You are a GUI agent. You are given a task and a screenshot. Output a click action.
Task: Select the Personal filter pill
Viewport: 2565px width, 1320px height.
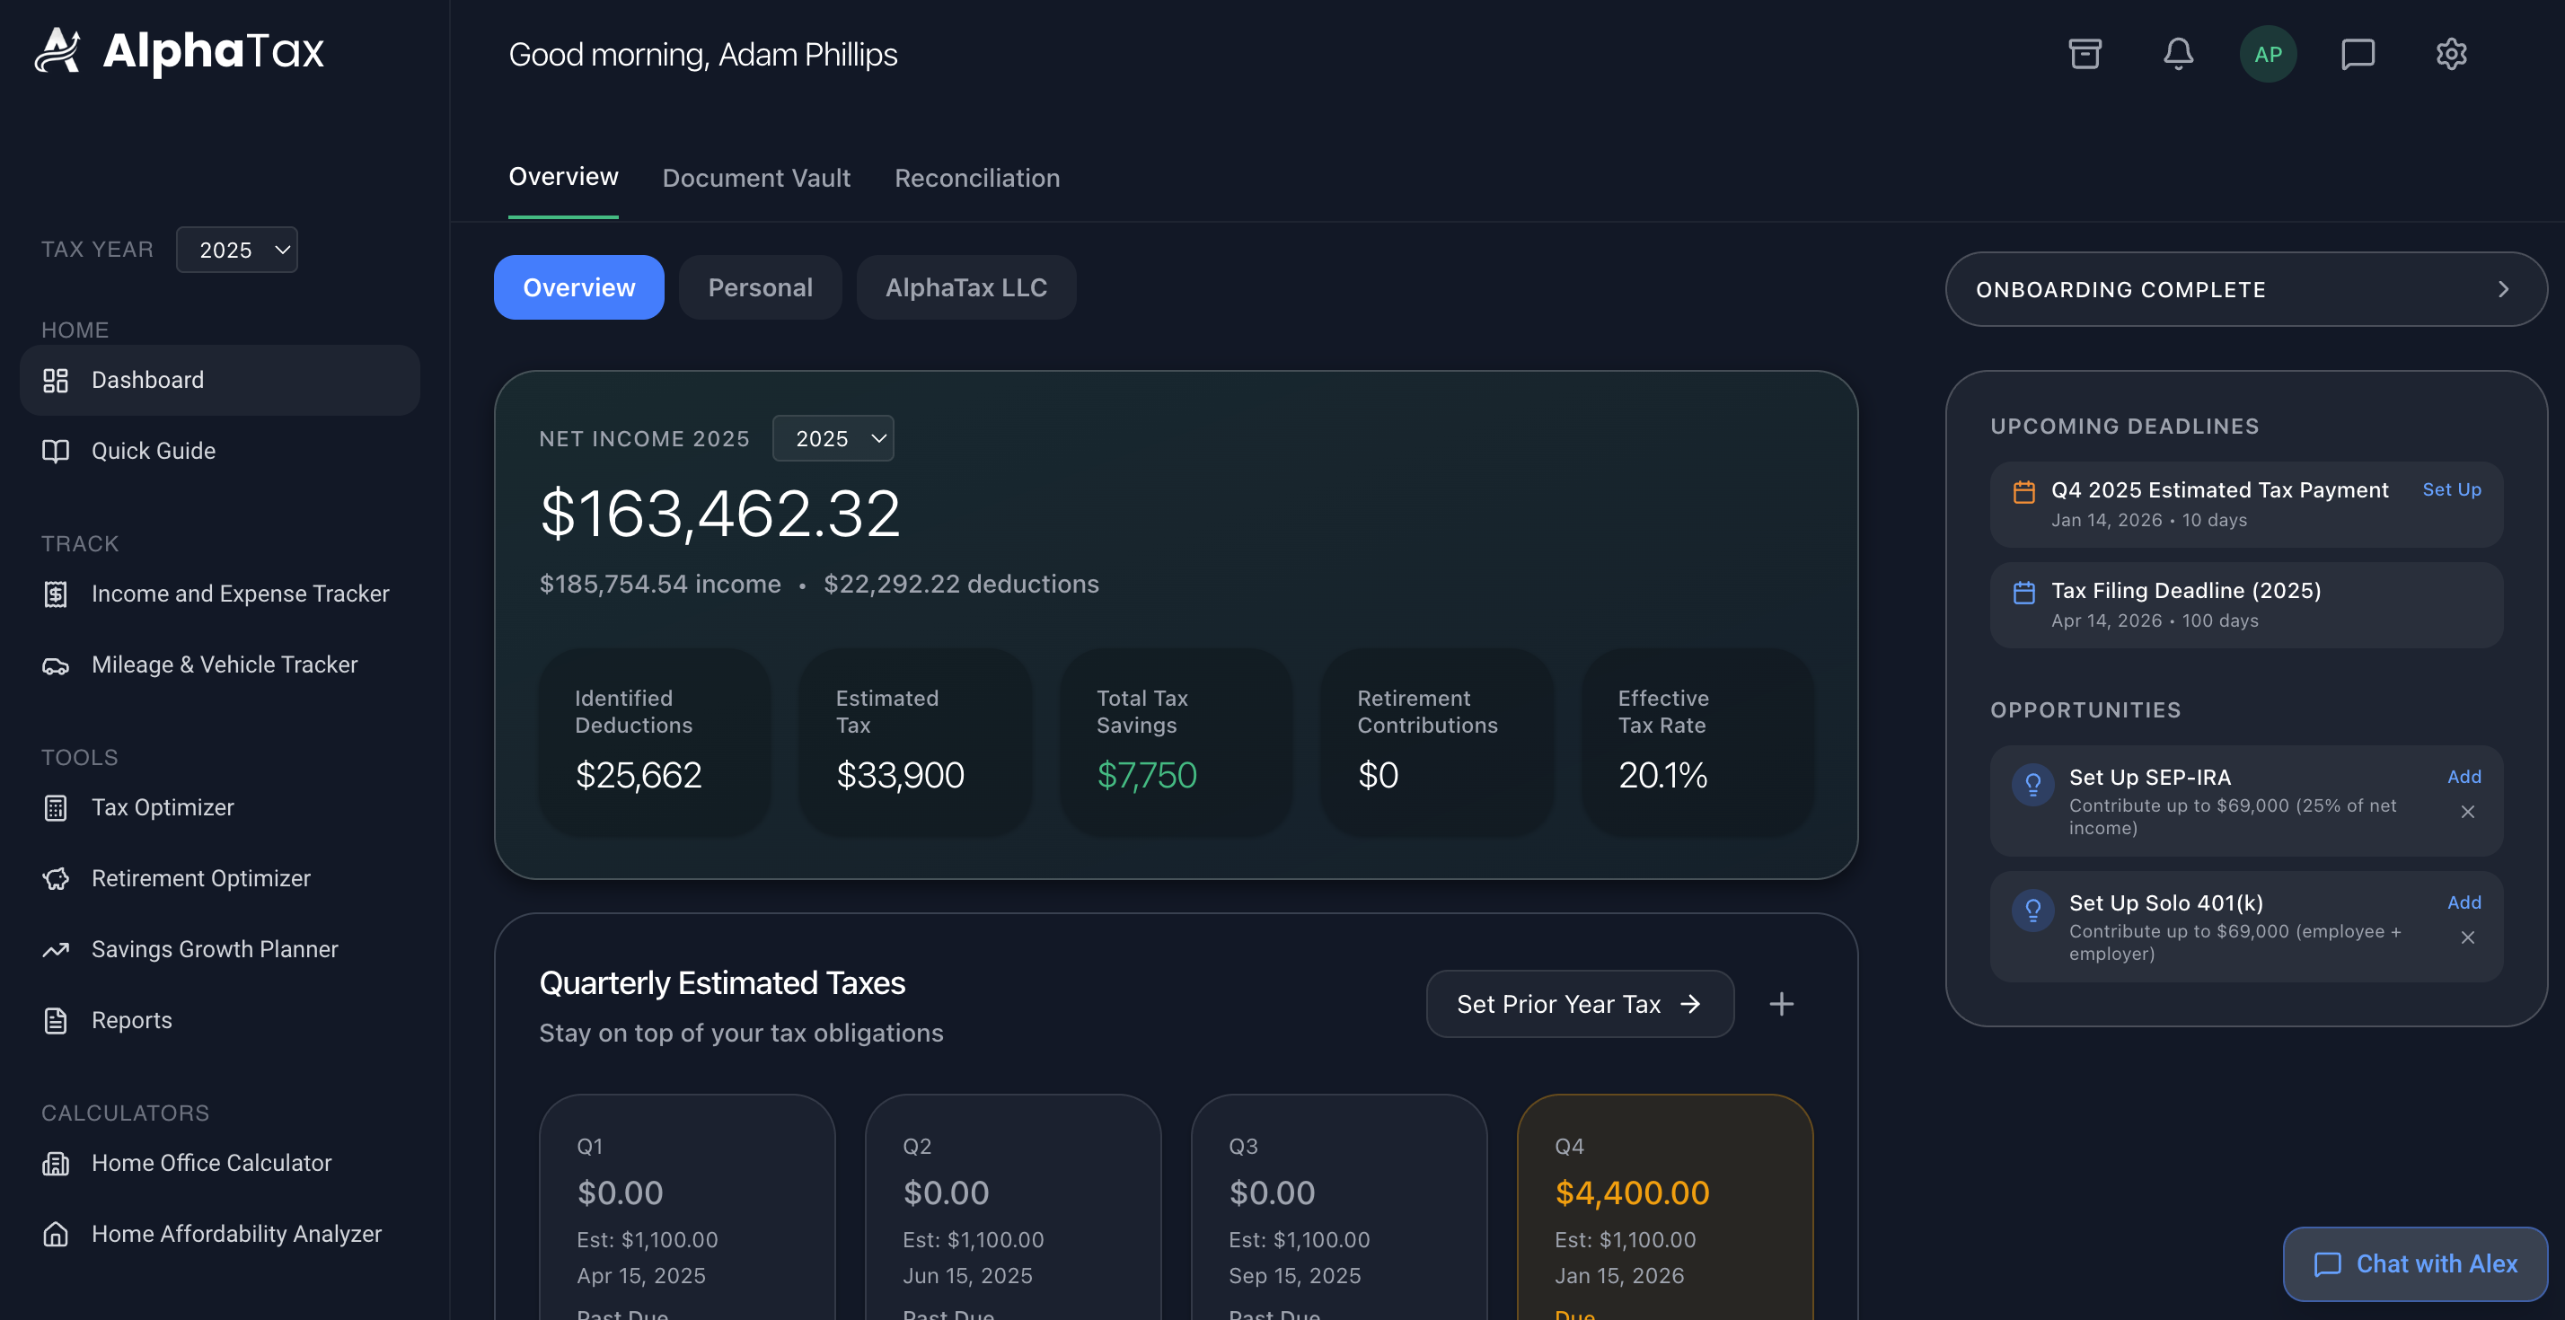(760, 287)
